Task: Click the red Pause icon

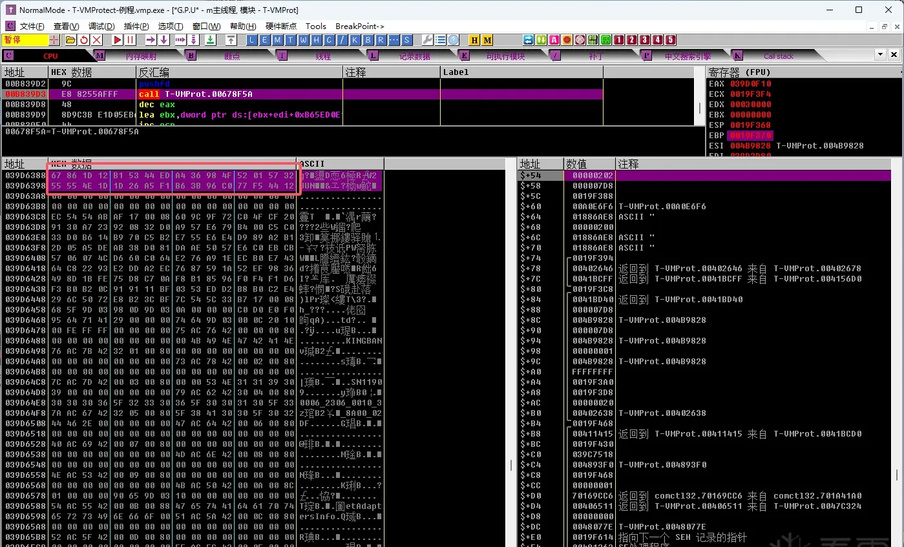Action: coord(131,39)
